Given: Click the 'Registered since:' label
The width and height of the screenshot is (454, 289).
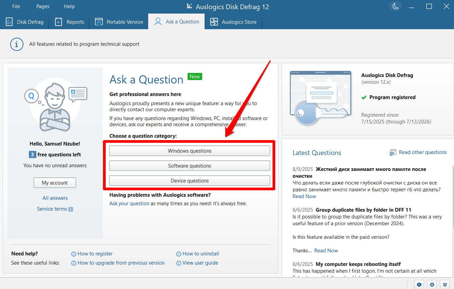Looking at the screenshot, I should point(380,115).
